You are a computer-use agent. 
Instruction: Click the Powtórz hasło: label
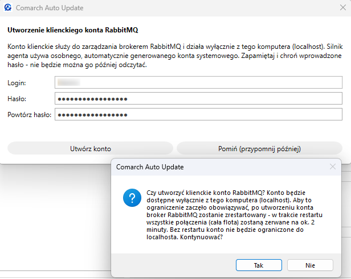pos(29,115)
